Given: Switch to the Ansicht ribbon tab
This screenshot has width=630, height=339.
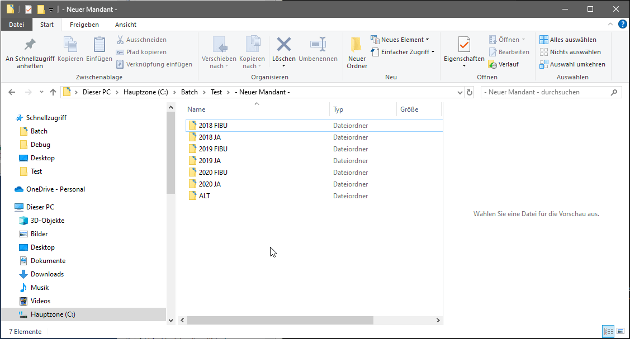Looking at the screenshot, I should [x=126, y=25].
